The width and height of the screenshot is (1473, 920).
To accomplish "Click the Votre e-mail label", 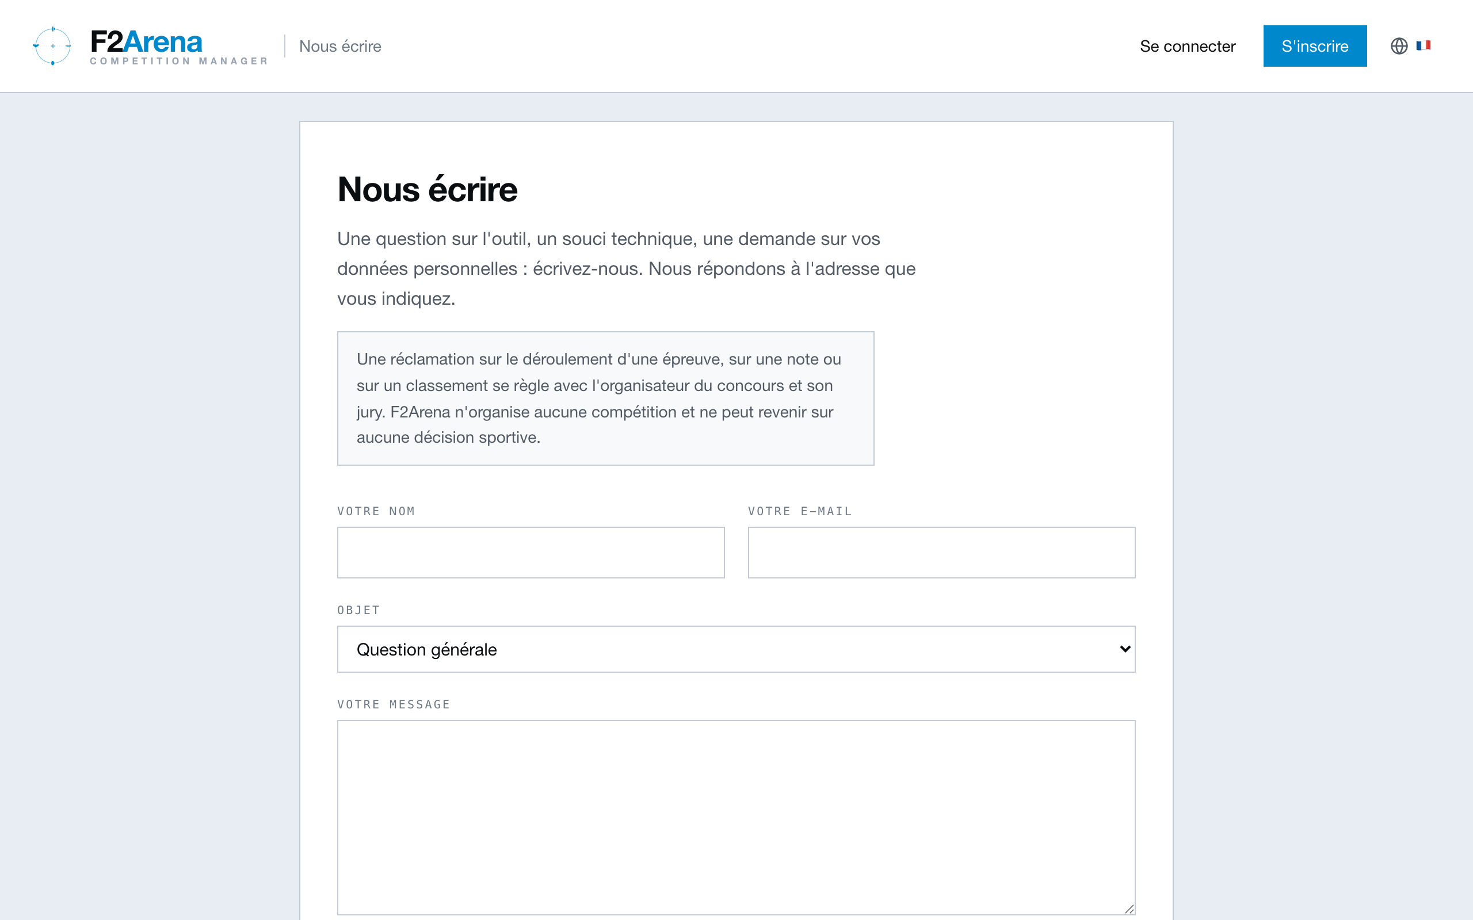I will click(x=800, y=512).
